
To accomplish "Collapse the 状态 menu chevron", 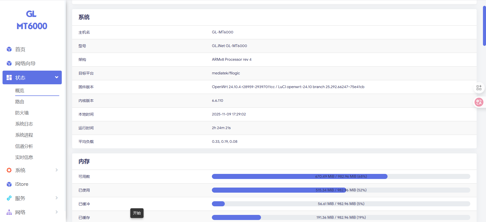I will 57,77.
